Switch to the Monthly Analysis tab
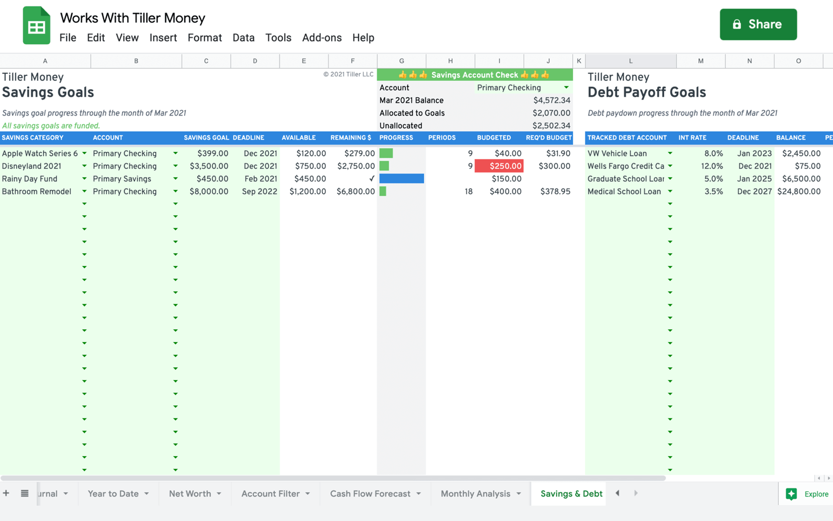The image size is (833, 521). [x=475, y=493]
